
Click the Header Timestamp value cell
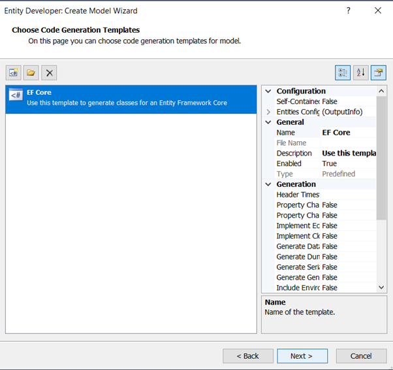click(348, 195)
